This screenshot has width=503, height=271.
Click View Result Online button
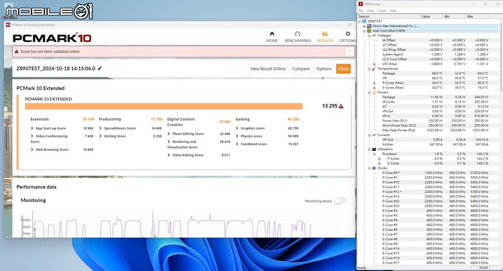pos(268,68)
